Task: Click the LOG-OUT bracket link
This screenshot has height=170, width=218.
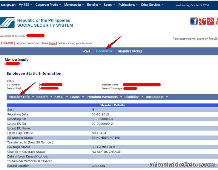Action: point(7,43)
